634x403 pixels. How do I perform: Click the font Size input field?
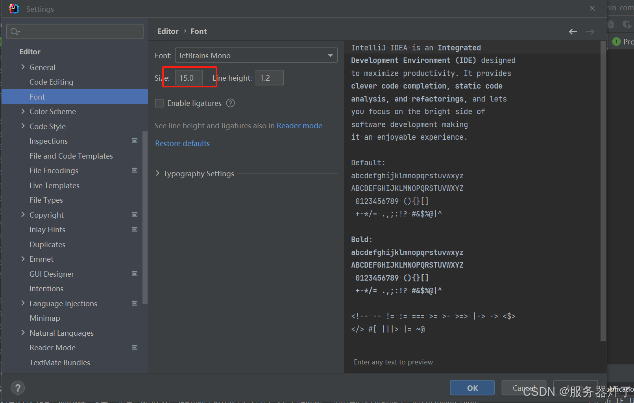189,78
